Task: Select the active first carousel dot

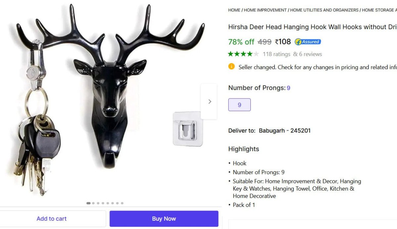Action: click(x=88, y=203)
